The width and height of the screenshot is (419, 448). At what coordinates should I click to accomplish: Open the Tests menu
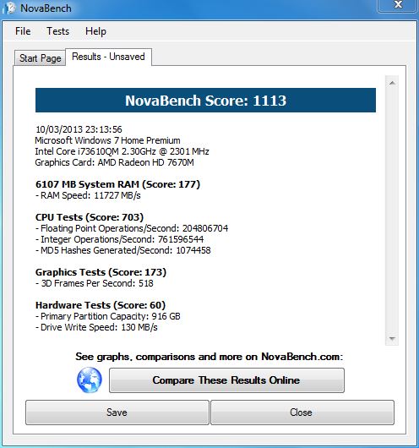(58, 31)
